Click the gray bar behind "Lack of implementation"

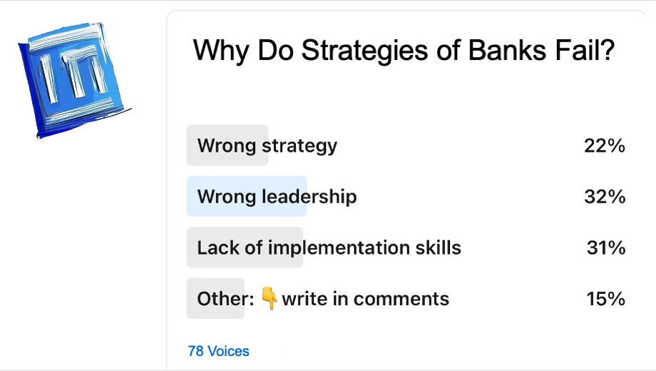click(x=245, y=248)
